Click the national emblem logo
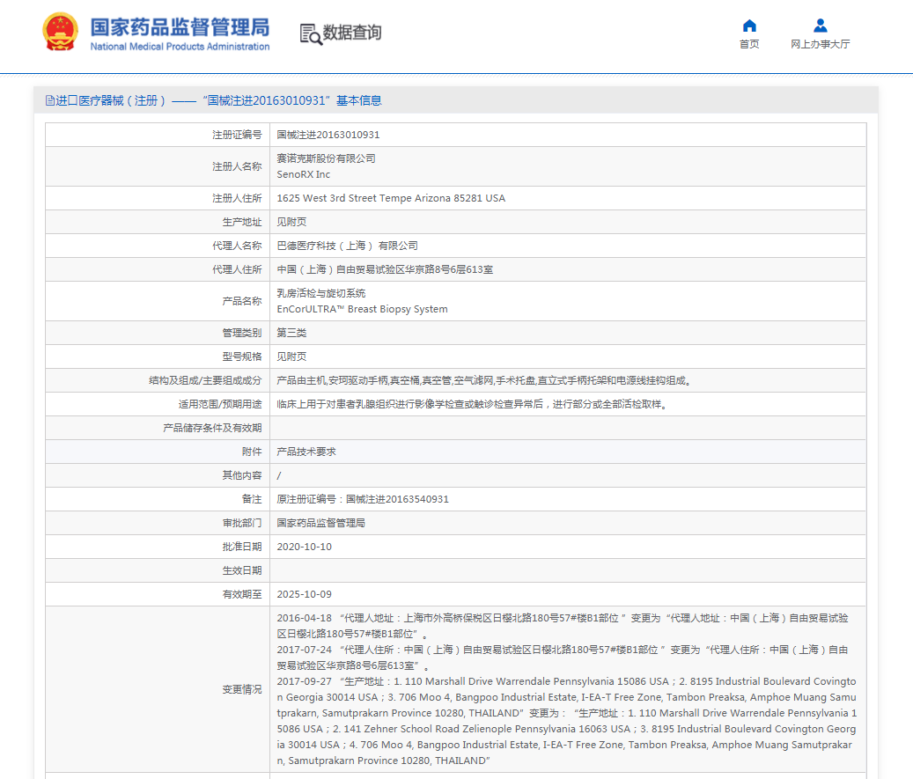This screenshot has height=779, width=913. (60, 33)
